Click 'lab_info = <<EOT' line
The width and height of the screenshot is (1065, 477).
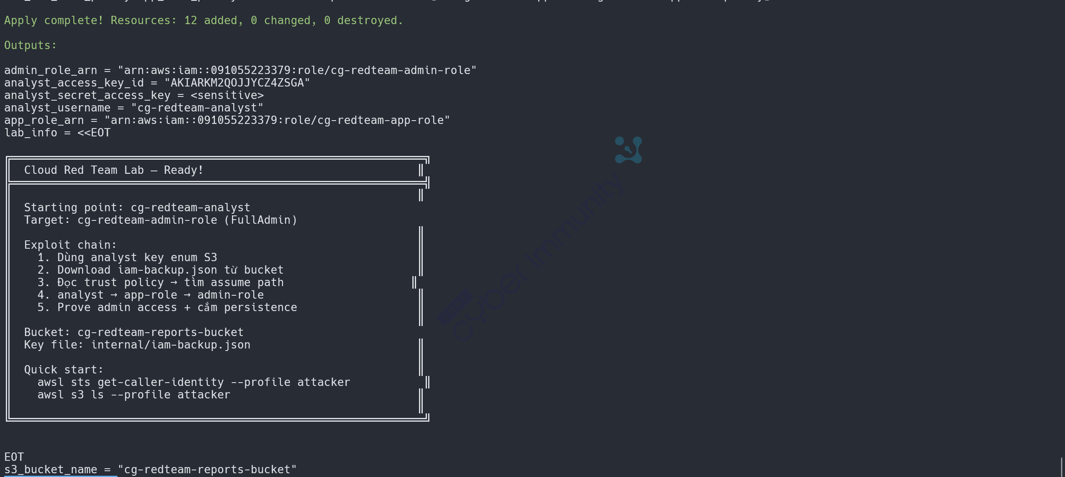pos(57,133)
